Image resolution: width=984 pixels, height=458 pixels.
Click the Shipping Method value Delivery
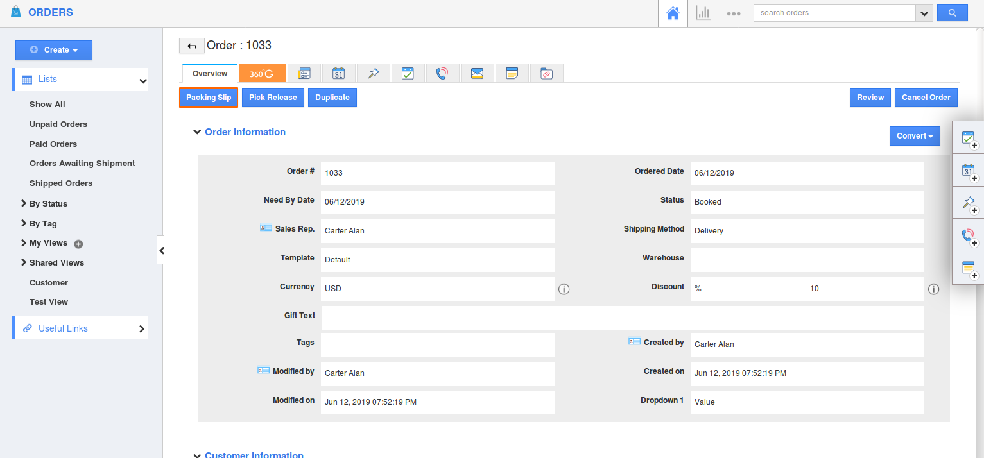[709, 231]
